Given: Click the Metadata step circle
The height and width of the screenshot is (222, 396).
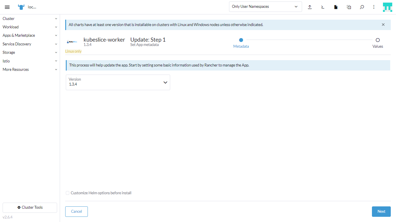Looking at the screenshot, I should 241,40.
